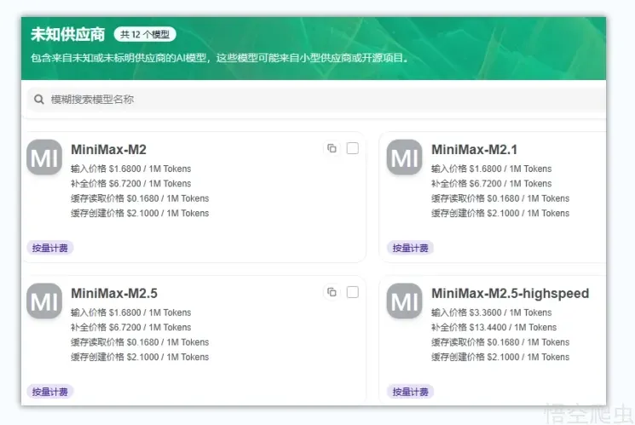Image resolution: width=635 pixels, height=425 pixels.
Task: Select MiniMax-M2.5 cache read price line
Action: [x=140, y=342]
